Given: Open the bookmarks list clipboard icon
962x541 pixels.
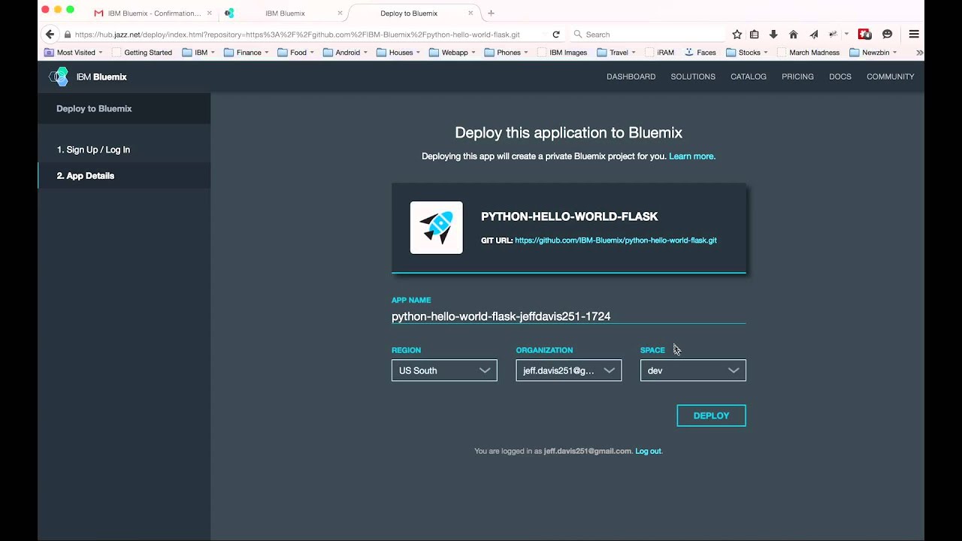Looking at the screenshot, I should click(755, 35).
